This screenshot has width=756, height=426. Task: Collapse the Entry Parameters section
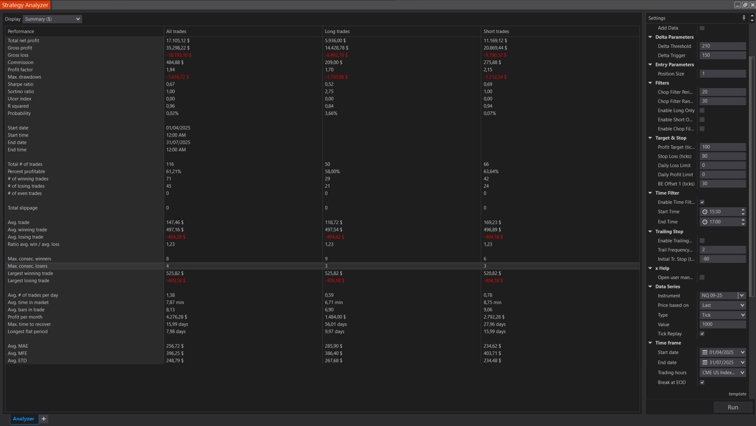click(650, 64)
